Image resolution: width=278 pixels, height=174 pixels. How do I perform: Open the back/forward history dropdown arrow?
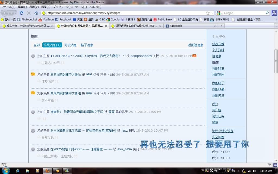[x=15, y=13]
